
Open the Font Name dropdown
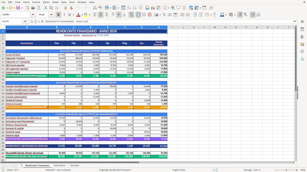[33, 15]
